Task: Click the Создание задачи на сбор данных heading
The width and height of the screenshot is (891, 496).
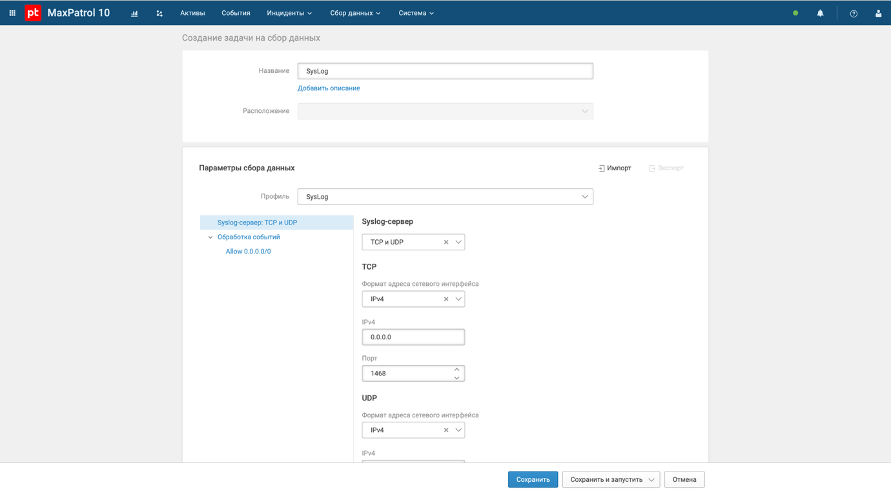Action: [x=251, y=38]
